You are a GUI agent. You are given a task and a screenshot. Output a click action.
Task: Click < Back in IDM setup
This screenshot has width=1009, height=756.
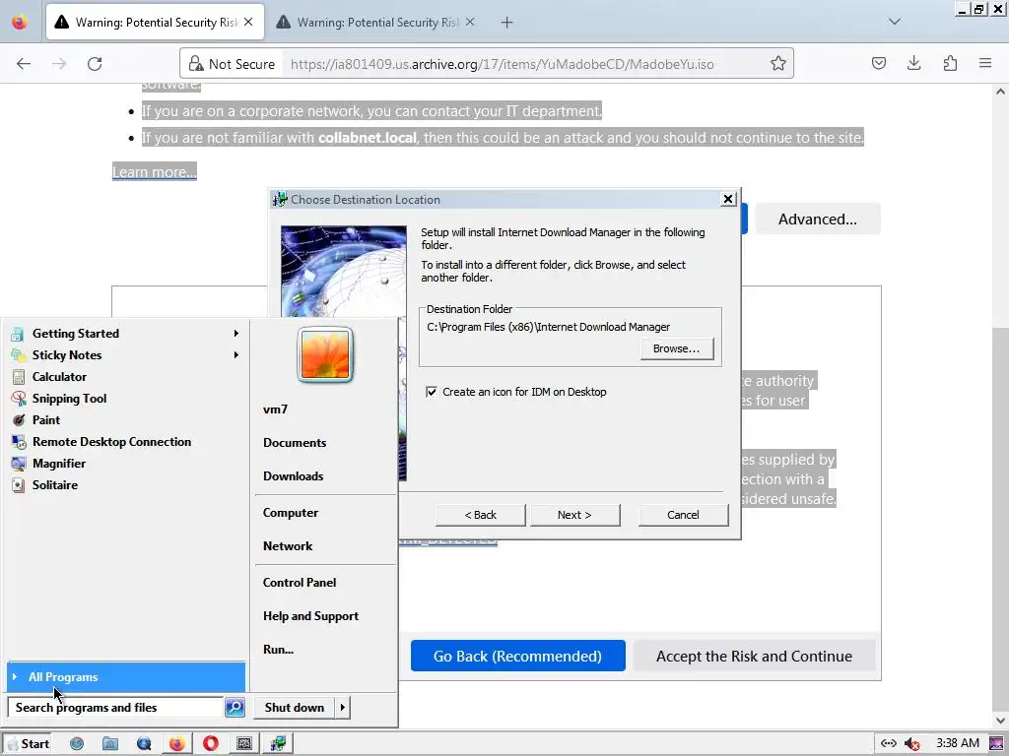(x=481, y=515)
